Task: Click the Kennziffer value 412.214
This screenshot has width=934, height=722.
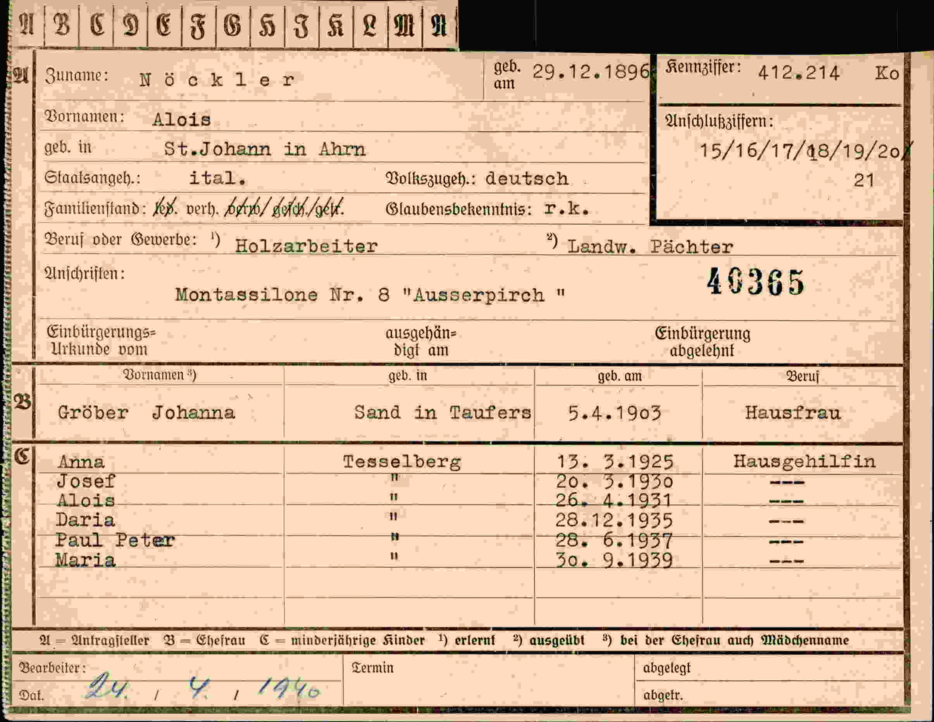Action: click(798, 73)
